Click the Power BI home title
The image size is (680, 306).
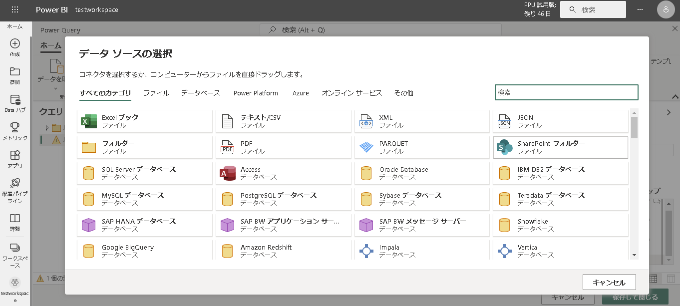(52, 9)
